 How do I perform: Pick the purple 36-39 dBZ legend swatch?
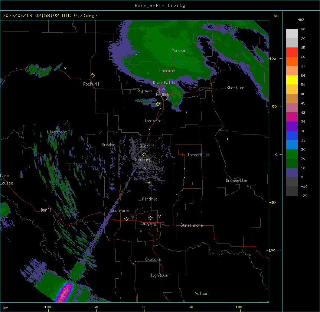click(x=292, y=126)
